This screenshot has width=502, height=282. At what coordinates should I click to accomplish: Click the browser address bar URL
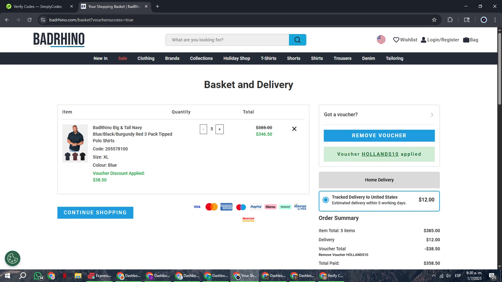pos(91,20)
